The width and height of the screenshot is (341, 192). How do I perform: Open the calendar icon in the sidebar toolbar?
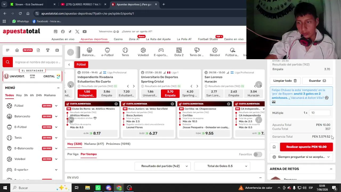57,50
